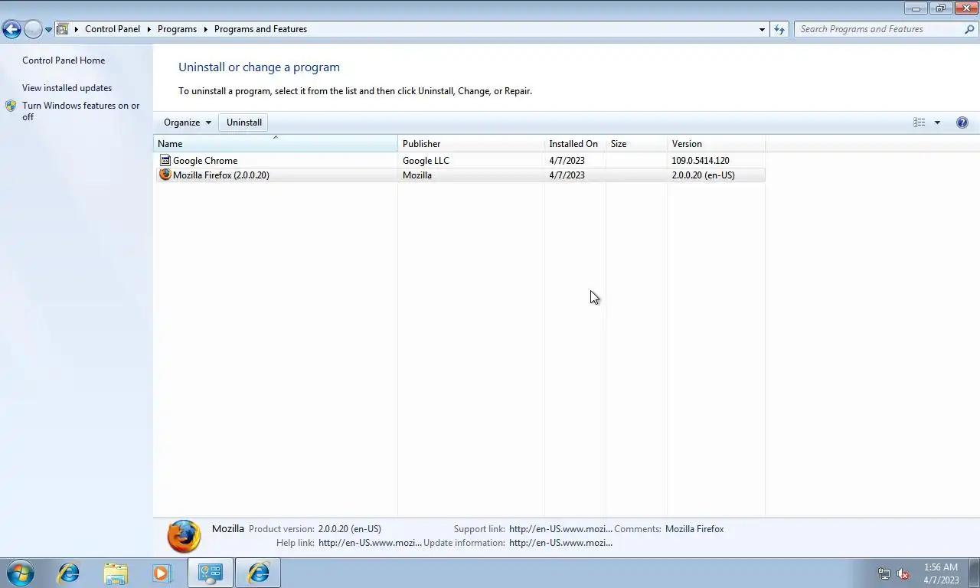Click the shield icon beside Windows features
The width and height of the screenshot is (980, 588).
(x=11, y=106)
